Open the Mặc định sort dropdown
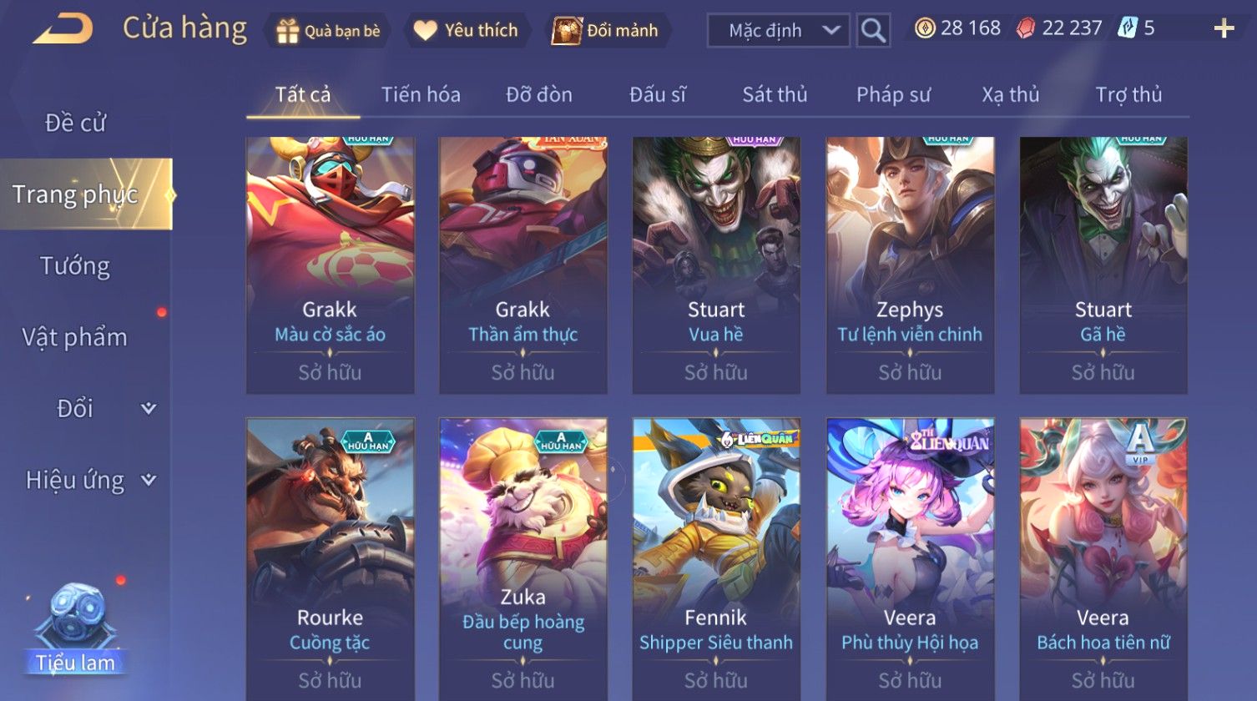This screenshot has width=1257, height=701. click(x=778, y=31)
